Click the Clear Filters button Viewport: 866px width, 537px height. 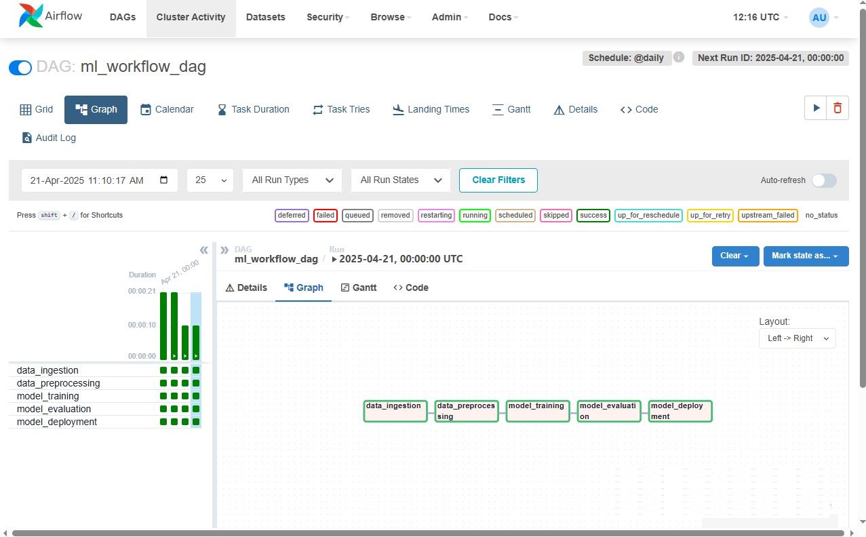[498, 180]
